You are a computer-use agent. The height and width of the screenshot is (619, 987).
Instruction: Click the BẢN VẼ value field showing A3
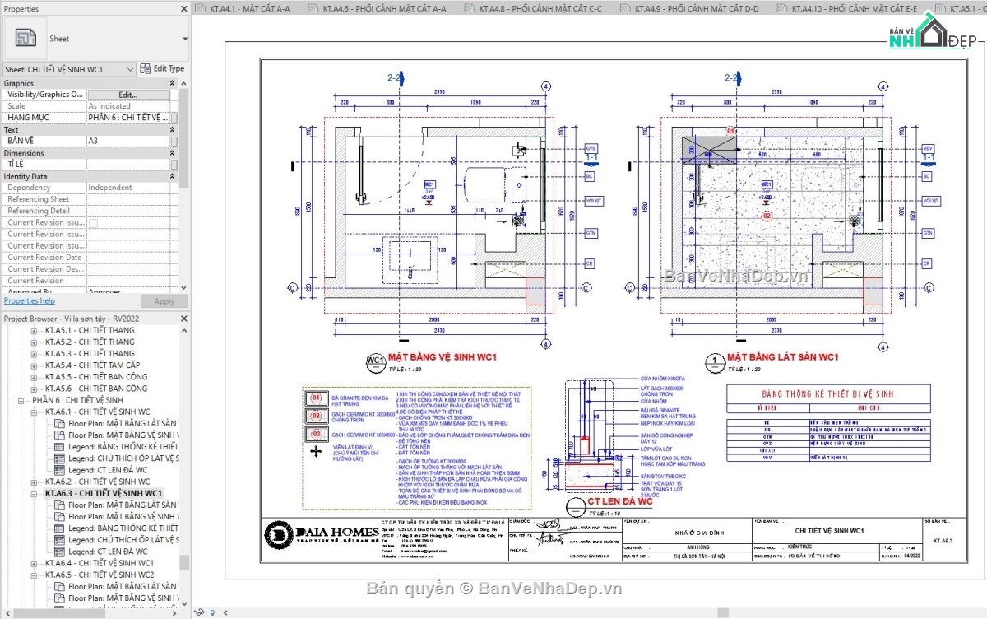(128, 141)
